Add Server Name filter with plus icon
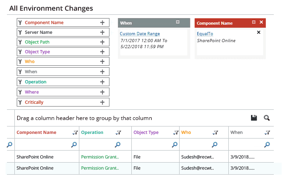The width and height of the screenshot is (284, 177). coord(103,32)
